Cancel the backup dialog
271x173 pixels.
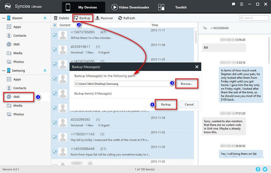[189, 104]
